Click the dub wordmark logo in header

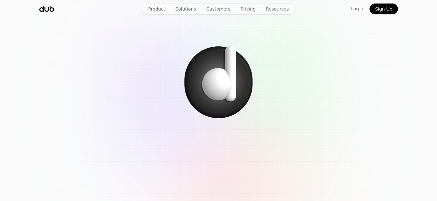tap(47, 9)
